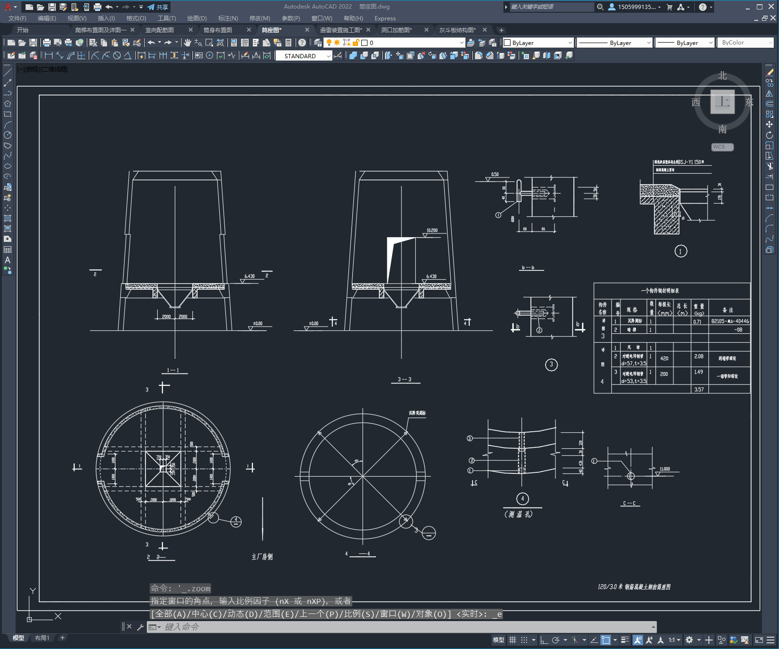The height and width of the screenshot is (649, 779).
Task: Select the Table tool in draw toolbar
Action: (8, 249)
